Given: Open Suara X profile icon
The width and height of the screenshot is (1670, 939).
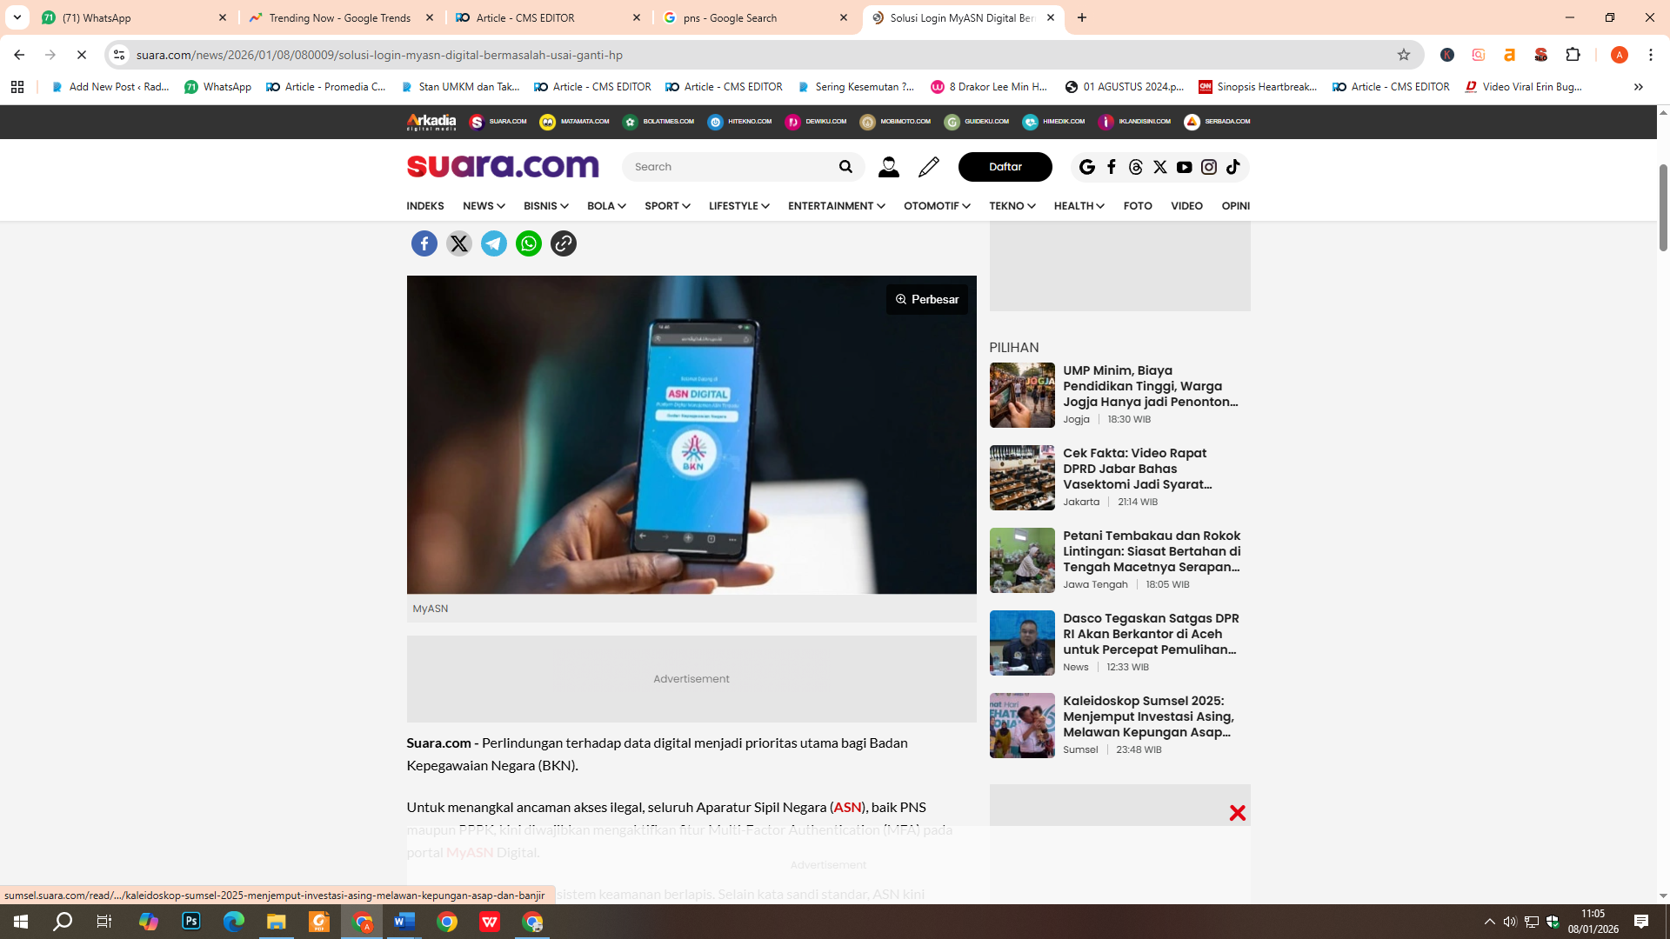Looking at the screenshot, I should [1159, 167].
